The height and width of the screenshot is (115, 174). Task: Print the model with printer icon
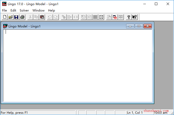pyautogui.click(x=22, y=17)
